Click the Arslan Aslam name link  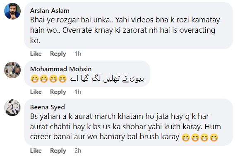(x=50, y=11)
